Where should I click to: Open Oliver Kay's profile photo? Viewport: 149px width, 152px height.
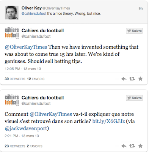12,13
